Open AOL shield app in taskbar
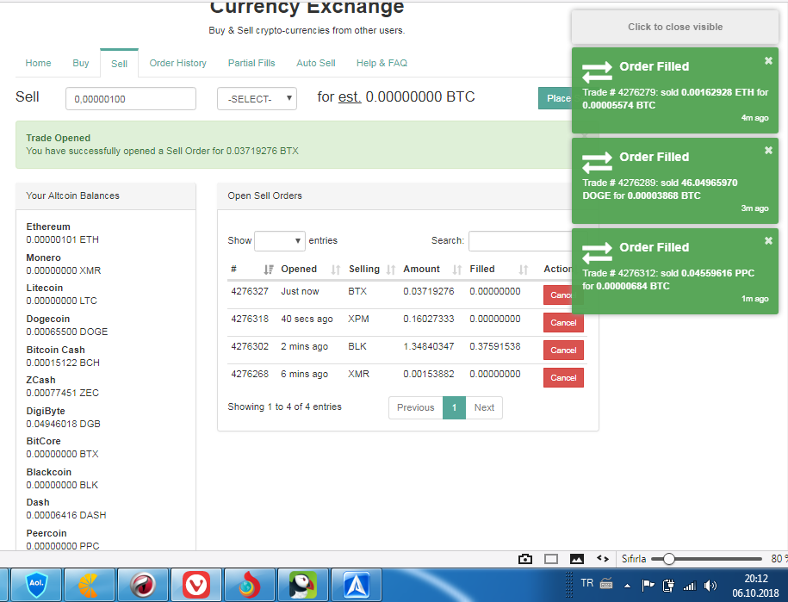Viewport: 788px width, 602px height. pyautogui.click(x=36, y=586)
